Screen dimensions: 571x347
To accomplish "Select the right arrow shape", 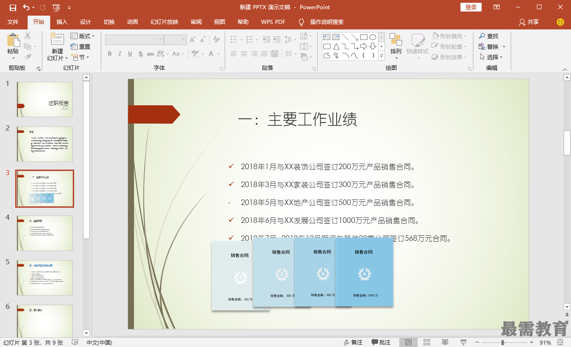I will point(364,46).
